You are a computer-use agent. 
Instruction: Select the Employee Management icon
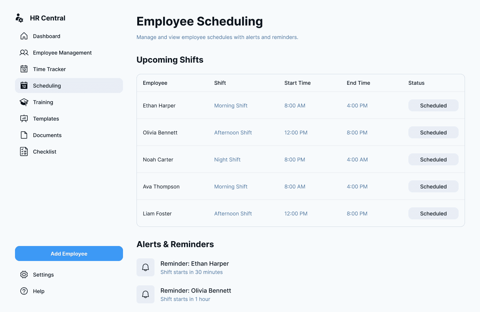click(24, 52)
